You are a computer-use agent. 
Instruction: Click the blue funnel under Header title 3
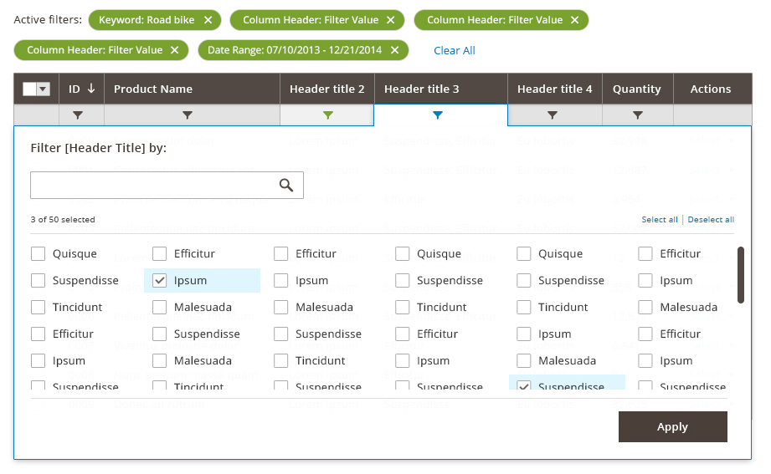coord(438,115)
